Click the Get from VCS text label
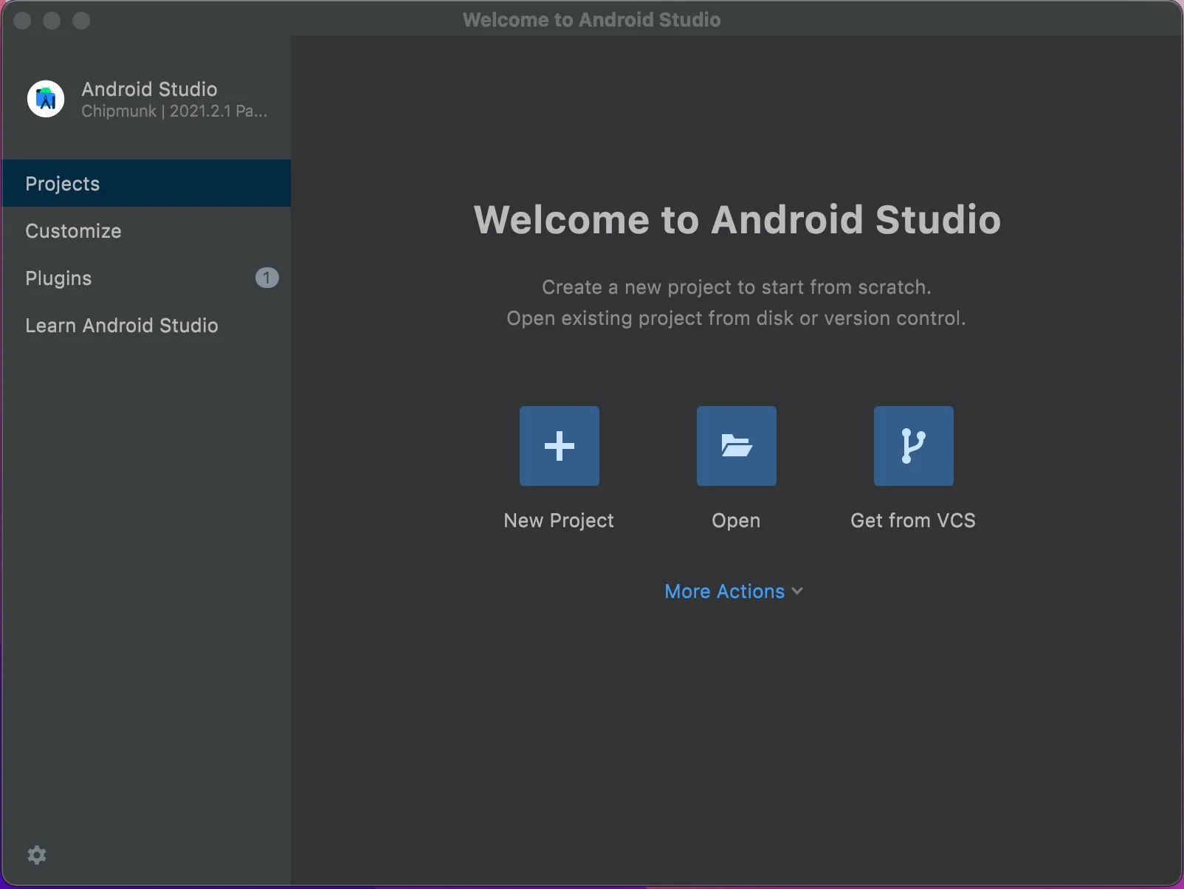Viewport: 1184px width, 889px height. (913, 521)
